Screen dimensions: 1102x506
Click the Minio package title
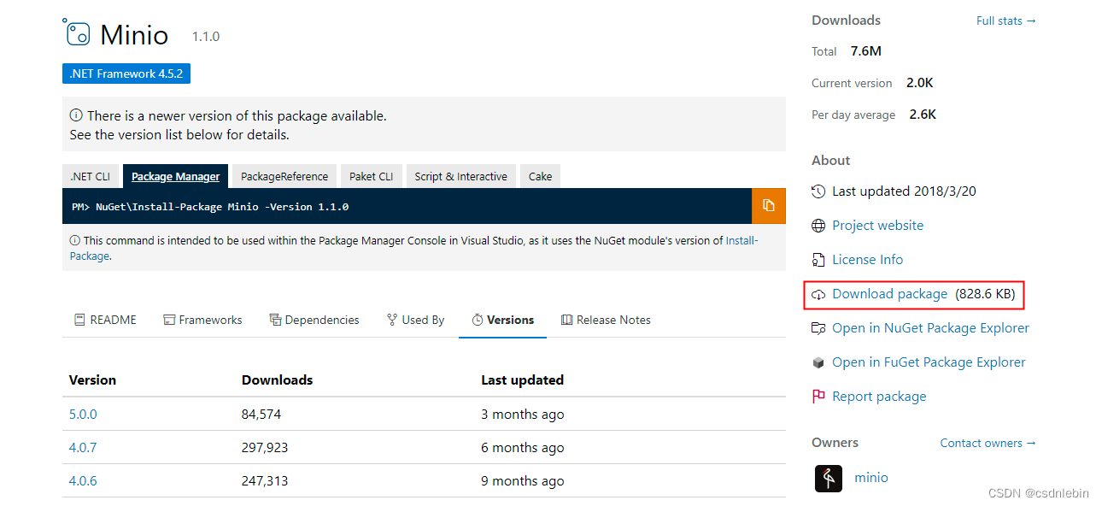pyautogui.click(x=134, y=34)
